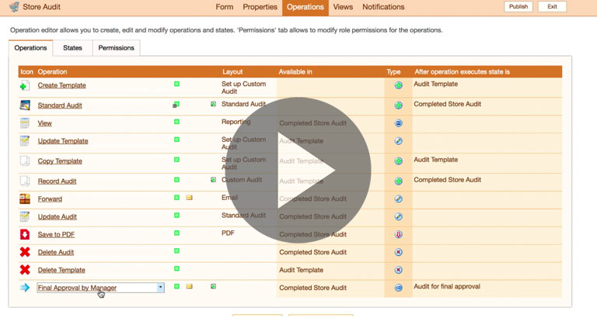Viewport: 597px width, 335px height.
Task: Toggle the green indicator beside Record Audit layout
Action: [x=213, y=180]
